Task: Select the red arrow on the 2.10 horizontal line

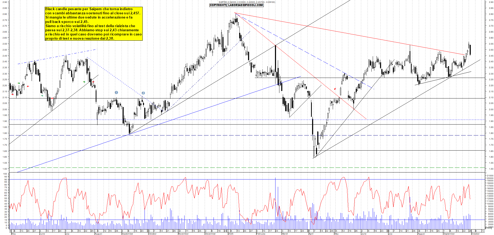Action: (x=52, y=98)
